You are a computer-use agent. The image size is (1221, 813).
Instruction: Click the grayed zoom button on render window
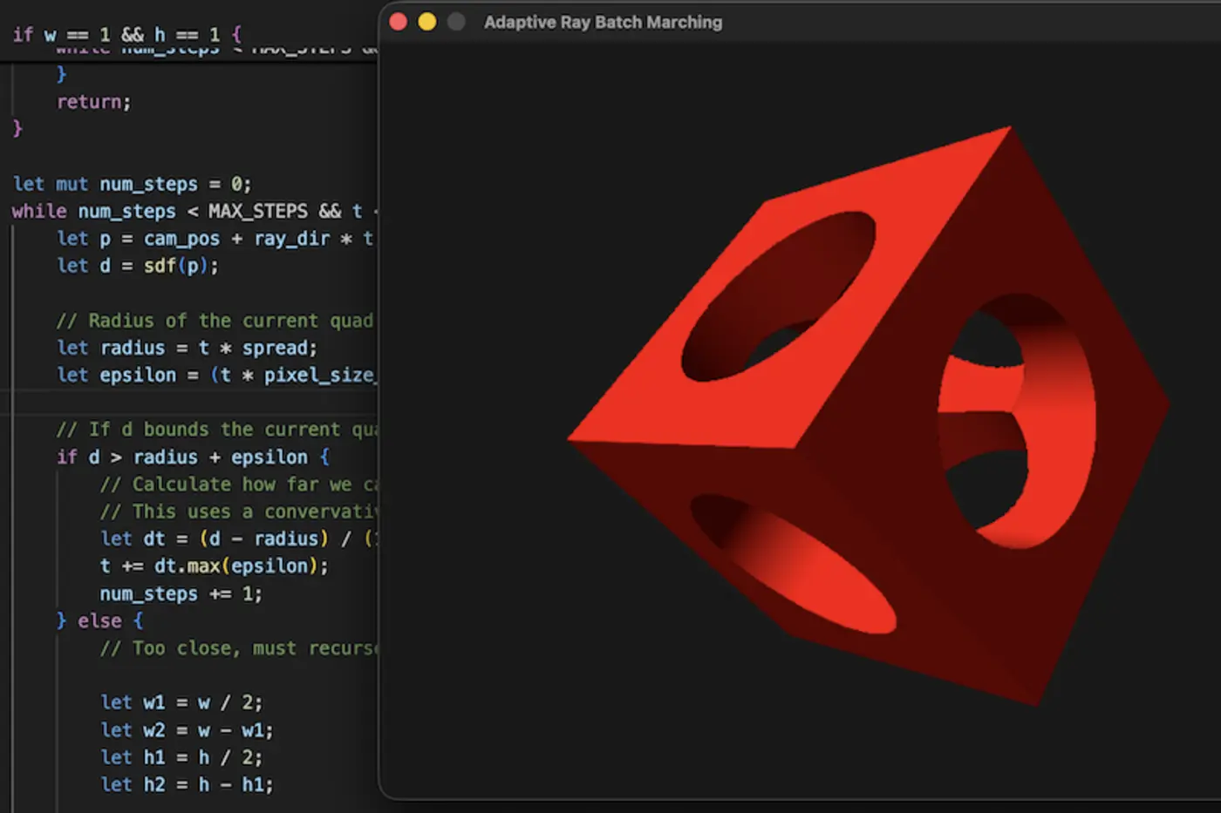click(455, 21)
